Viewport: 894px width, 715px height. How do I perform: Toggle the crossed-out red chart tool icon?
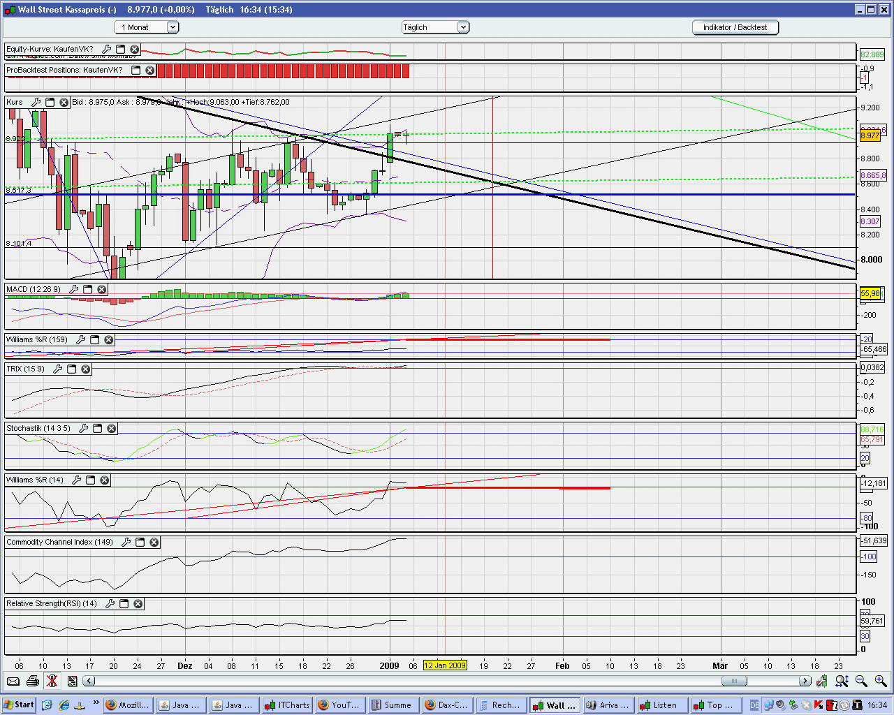(x=52, y=681)
